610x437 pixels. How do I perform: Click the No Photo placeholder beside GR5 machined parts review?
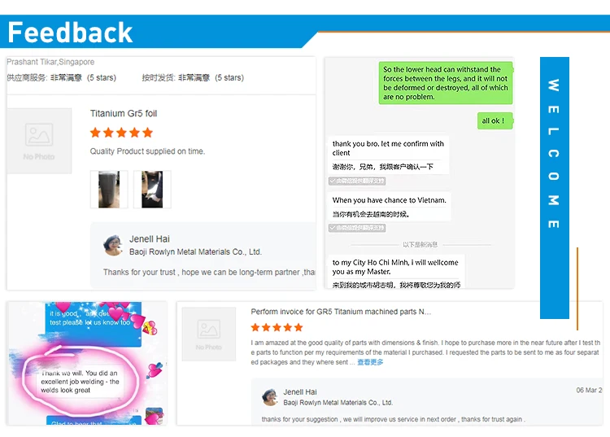pyautogui.click(x=209, y=334)
